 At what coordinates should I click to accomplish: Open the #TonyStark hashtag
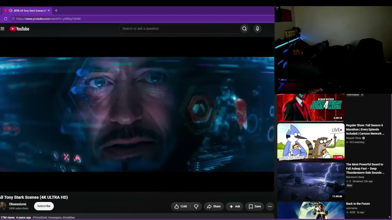click(40, 218)
